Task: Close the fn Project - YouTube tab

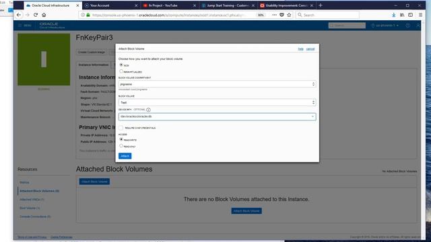Action: (195, 5)
